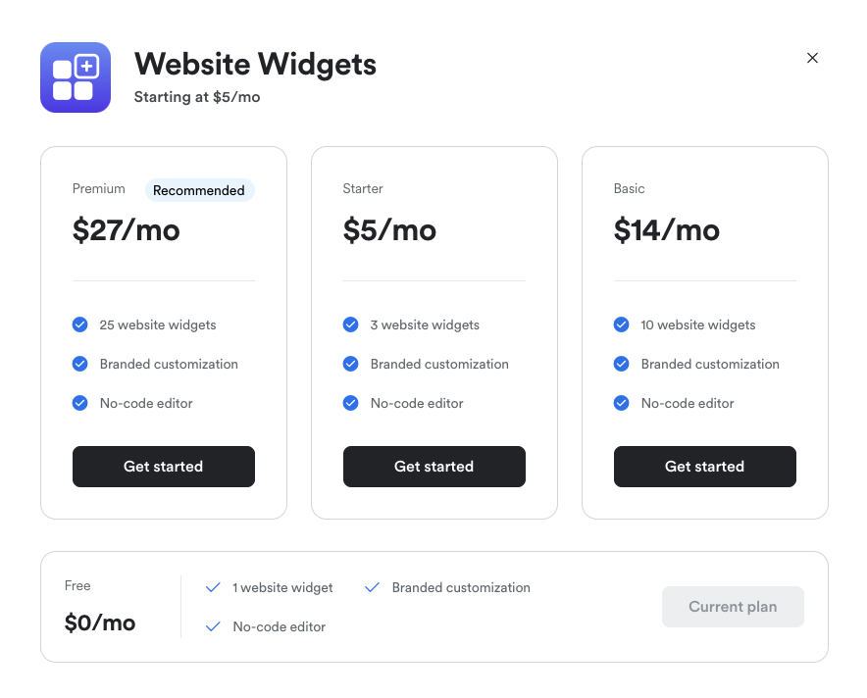The image size is (867, 698).
Task: Click checkmark icon beside 3 website widgets
Action: point(350,324)
